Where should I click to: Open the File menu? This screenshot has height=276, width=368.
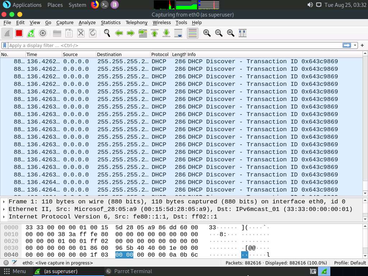click(7, 23)
